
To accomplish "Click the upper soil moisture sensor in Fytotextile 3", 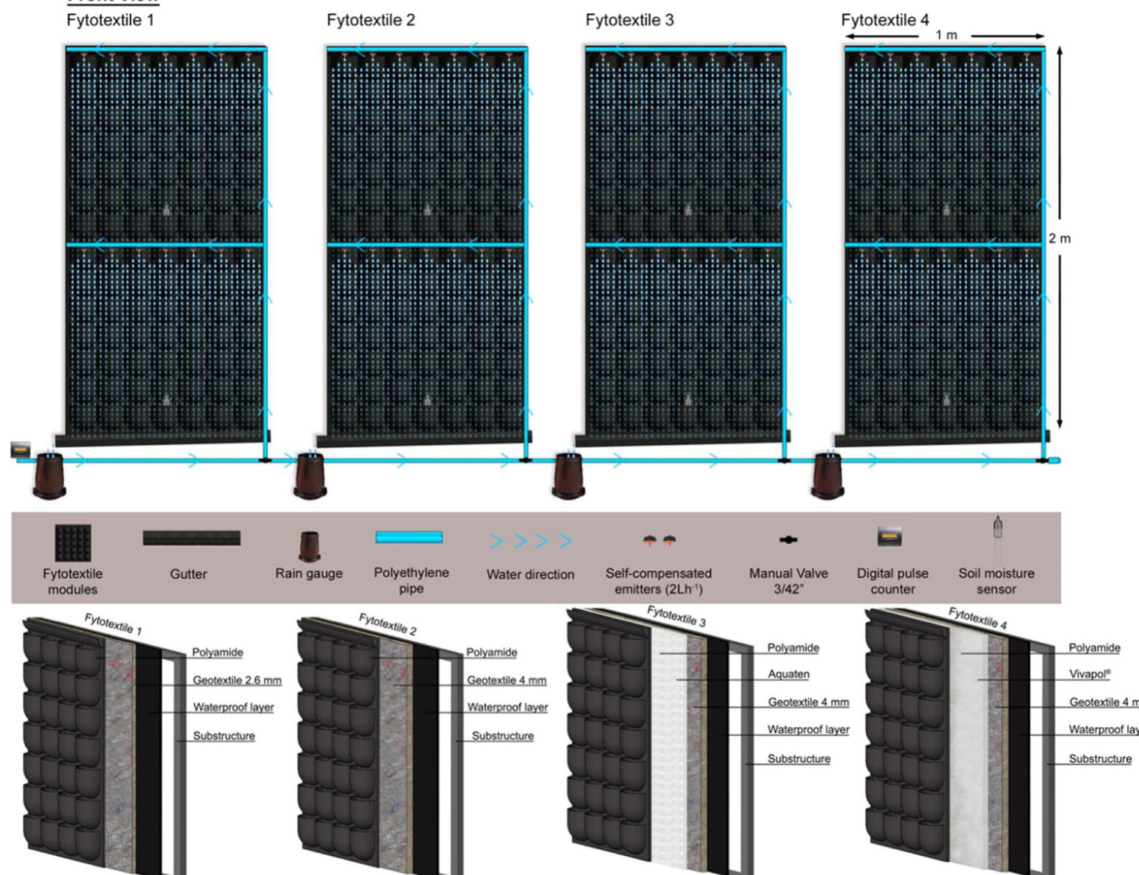I will click(x=688, y=210).
